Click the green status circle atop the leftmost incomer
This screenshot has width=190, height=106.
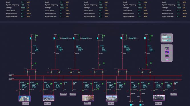37,36
